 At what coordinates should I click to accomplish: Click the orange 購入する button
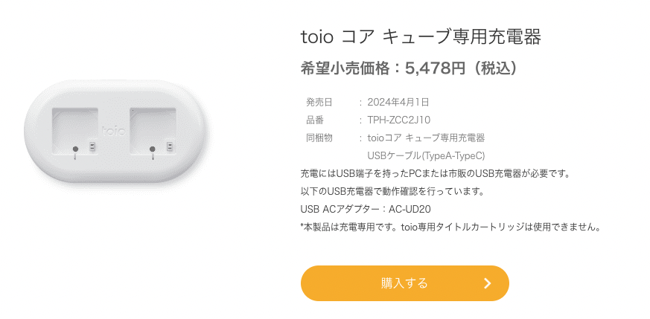tap(404, 283)
